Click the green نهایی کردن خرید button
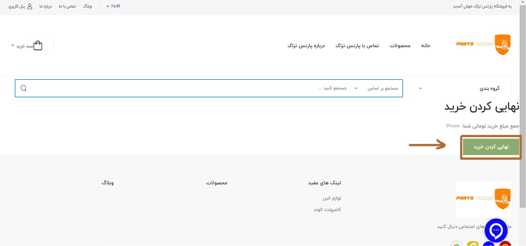Viewport: 526px width, 246px height. coord(491,147)
